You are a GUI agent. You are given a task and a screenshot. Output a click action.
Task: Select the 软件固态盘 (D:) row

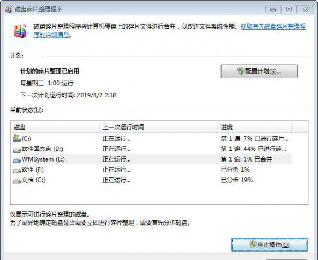point(151,149)
